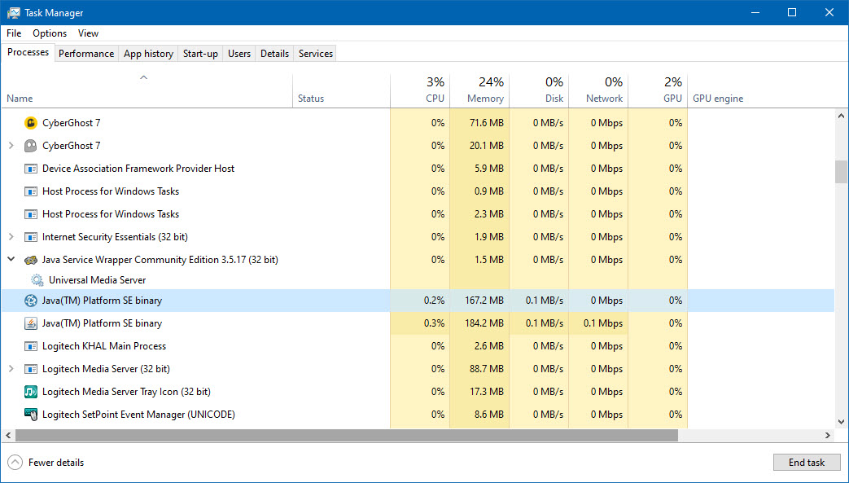Click the Logitech SetPoint Event Manager keyboard icon

coord(31,415)
